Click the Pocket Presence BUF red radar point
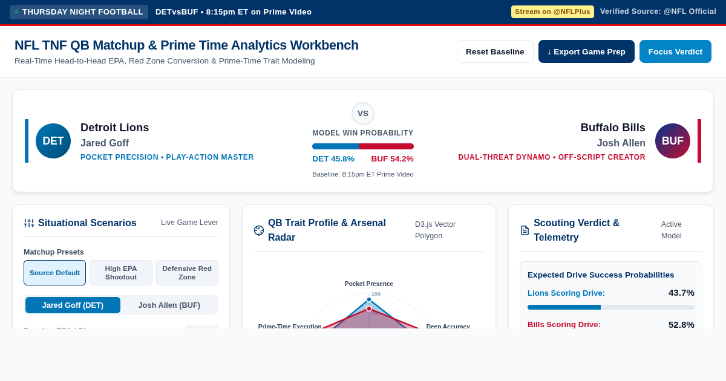 click(369, 308)
